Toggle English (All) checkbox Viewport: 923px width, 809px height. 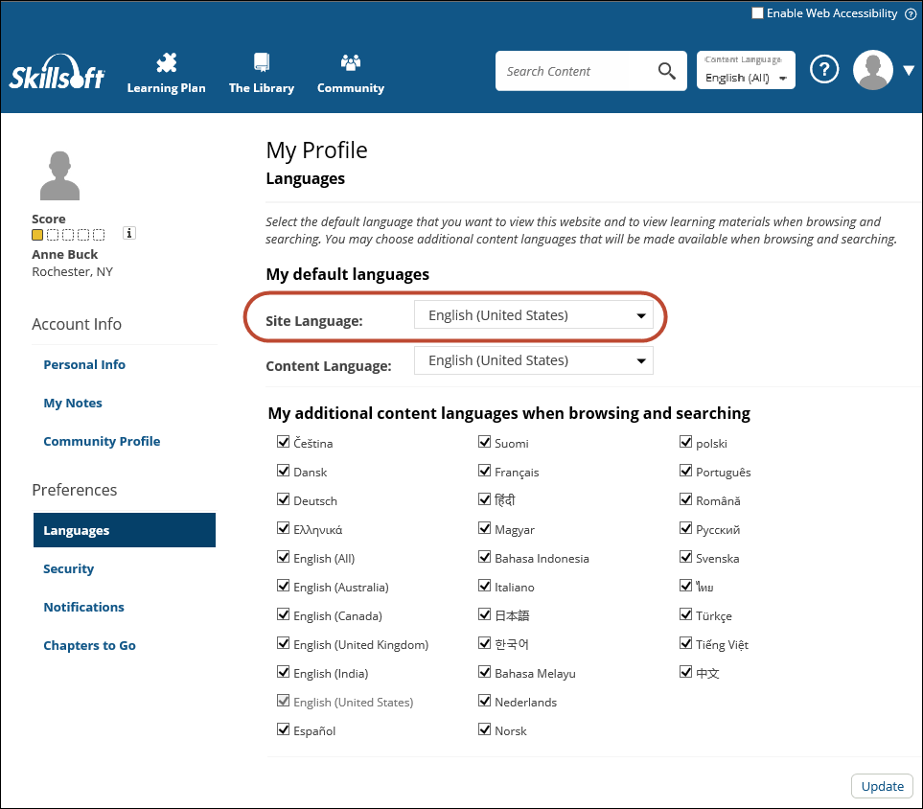point(283,557)
